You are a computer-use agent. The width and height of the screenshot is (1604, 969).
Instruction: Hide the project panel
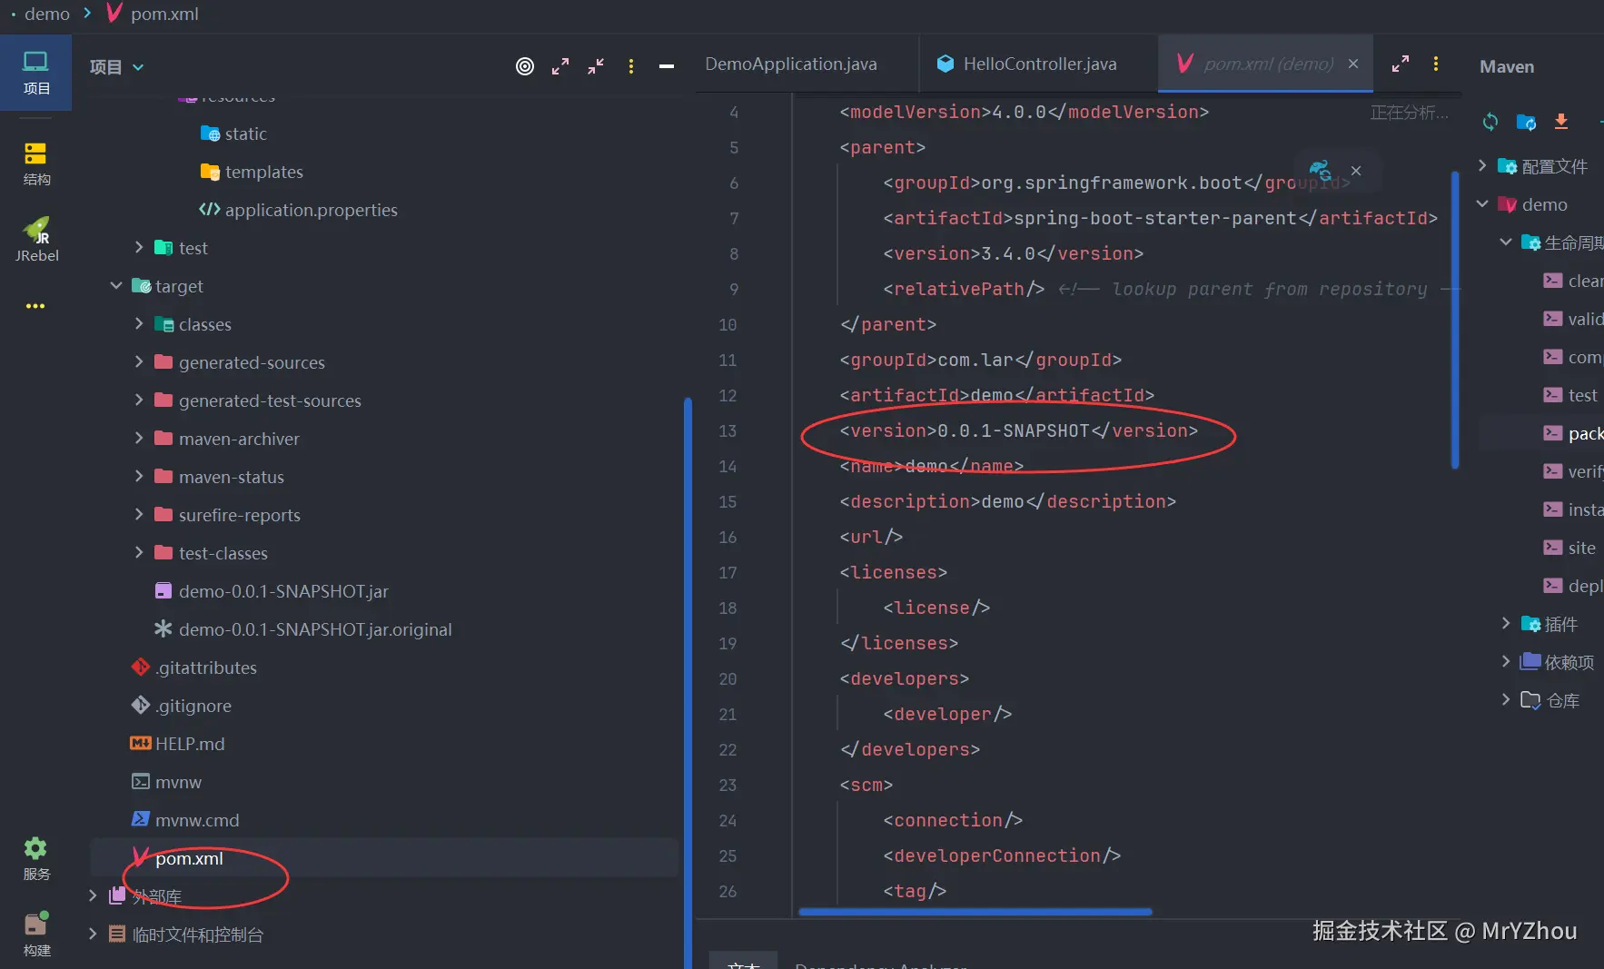[667, 66]
